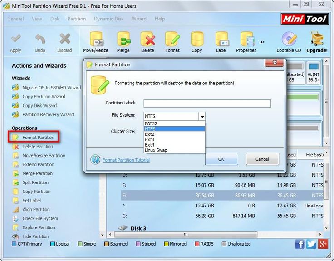Open the Copy Disk Wizard

click(39, 105)
